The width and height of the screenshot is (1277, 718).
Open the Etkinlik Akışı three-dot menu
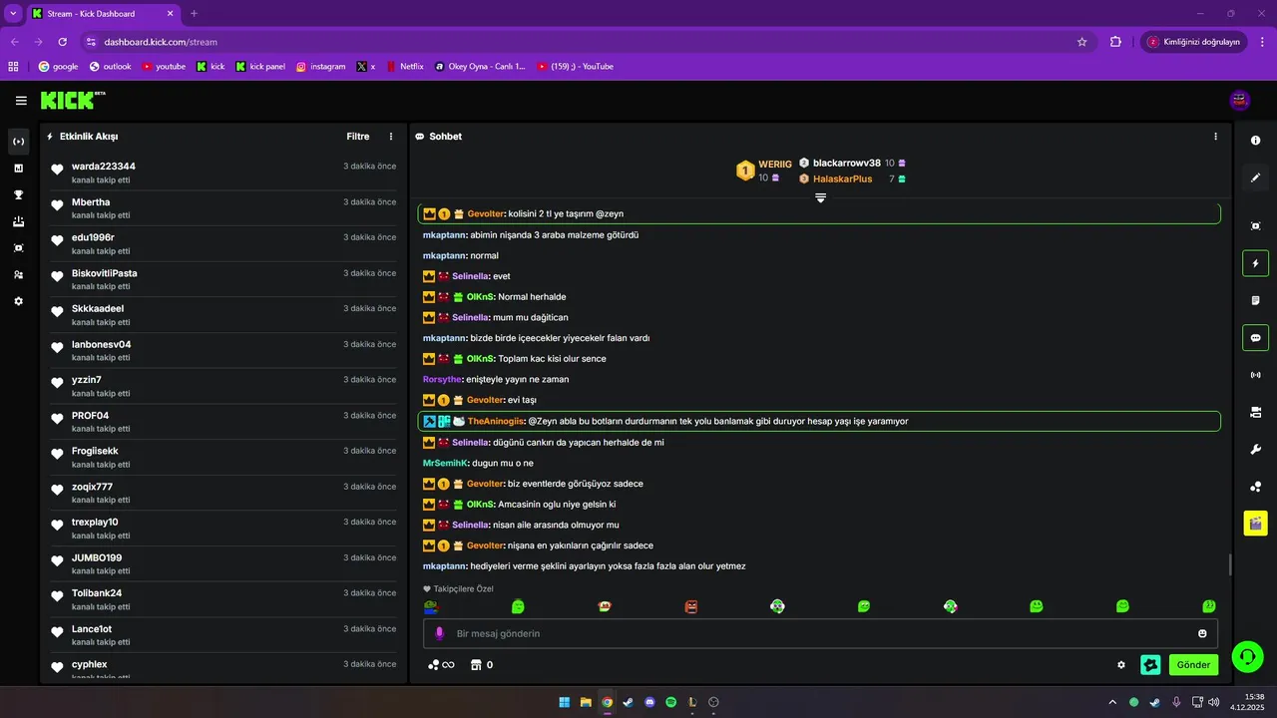coord(391,137)
